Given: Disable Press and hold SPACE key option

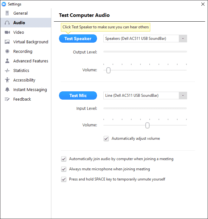Looking at the screenshot, I should point(64,179).
